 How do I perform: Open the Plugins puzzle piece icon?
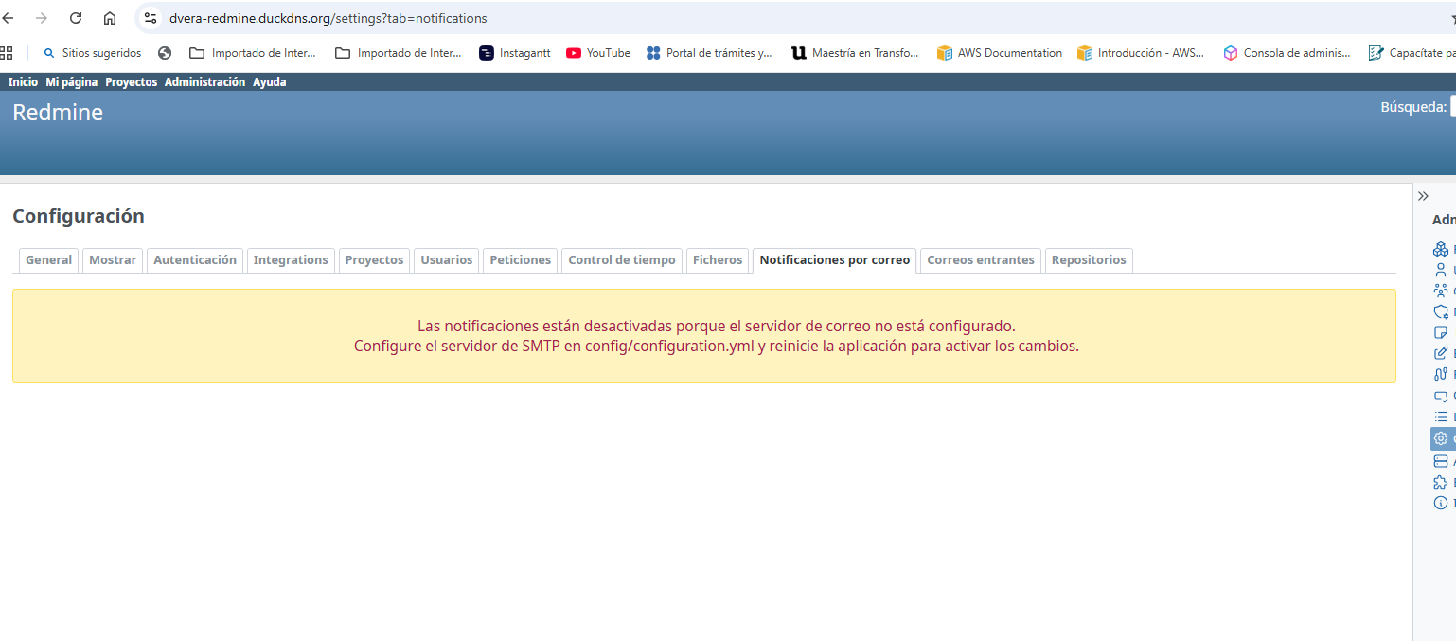pos(1440,482)
